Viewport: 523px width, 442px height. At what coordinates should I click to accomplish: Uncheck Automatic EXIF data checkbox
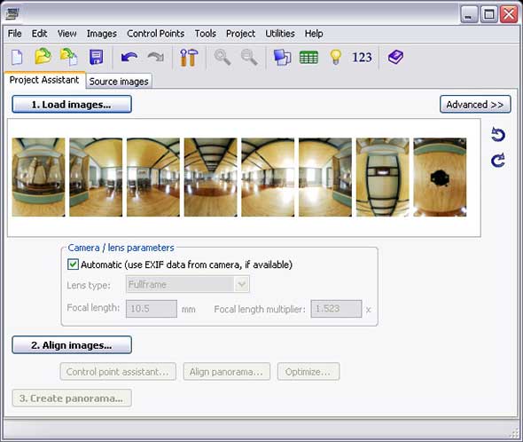[x=73, y=264]
